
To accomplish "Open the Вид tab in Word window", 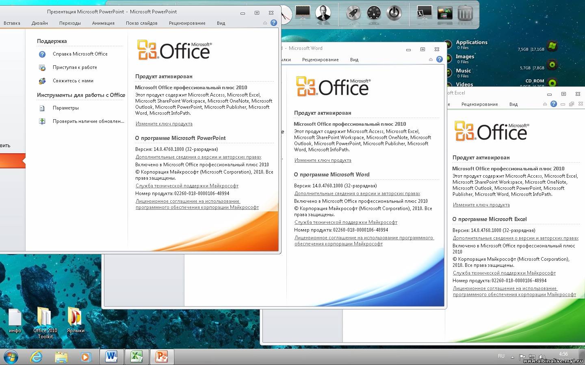I will click(x=354, y=60).
